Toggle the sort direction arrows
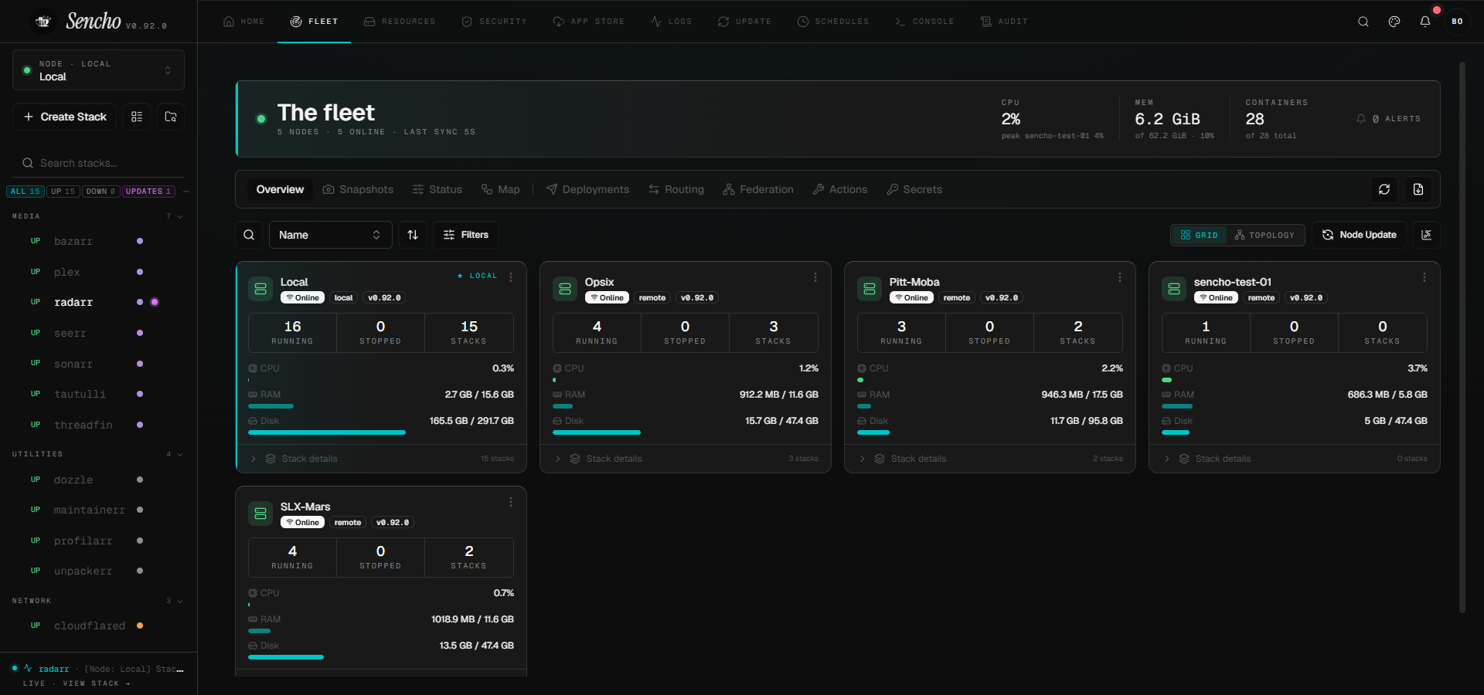This screenshot has height=695, width=1484. (413, 235)
